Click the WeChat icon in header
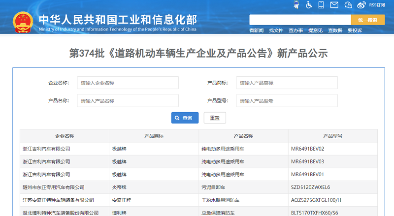This screenshot has height=216, width=394. pyautogui.click(x=348, y=5)
